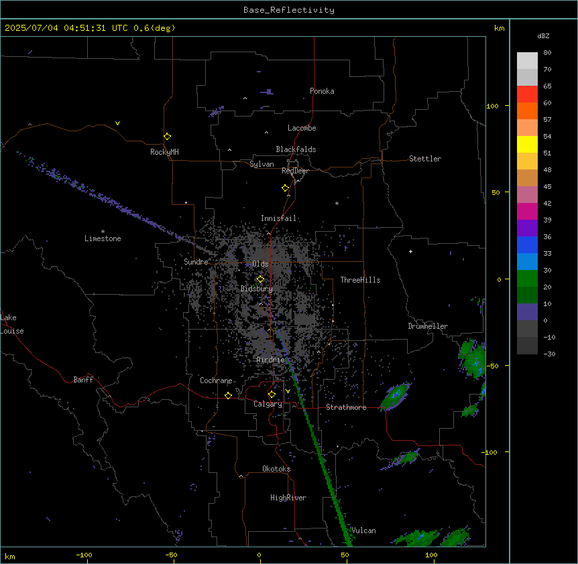This screenshot has height=564, width=578.
Task: Click the red 65 dBZ color swatch
Action: (527, 94)
